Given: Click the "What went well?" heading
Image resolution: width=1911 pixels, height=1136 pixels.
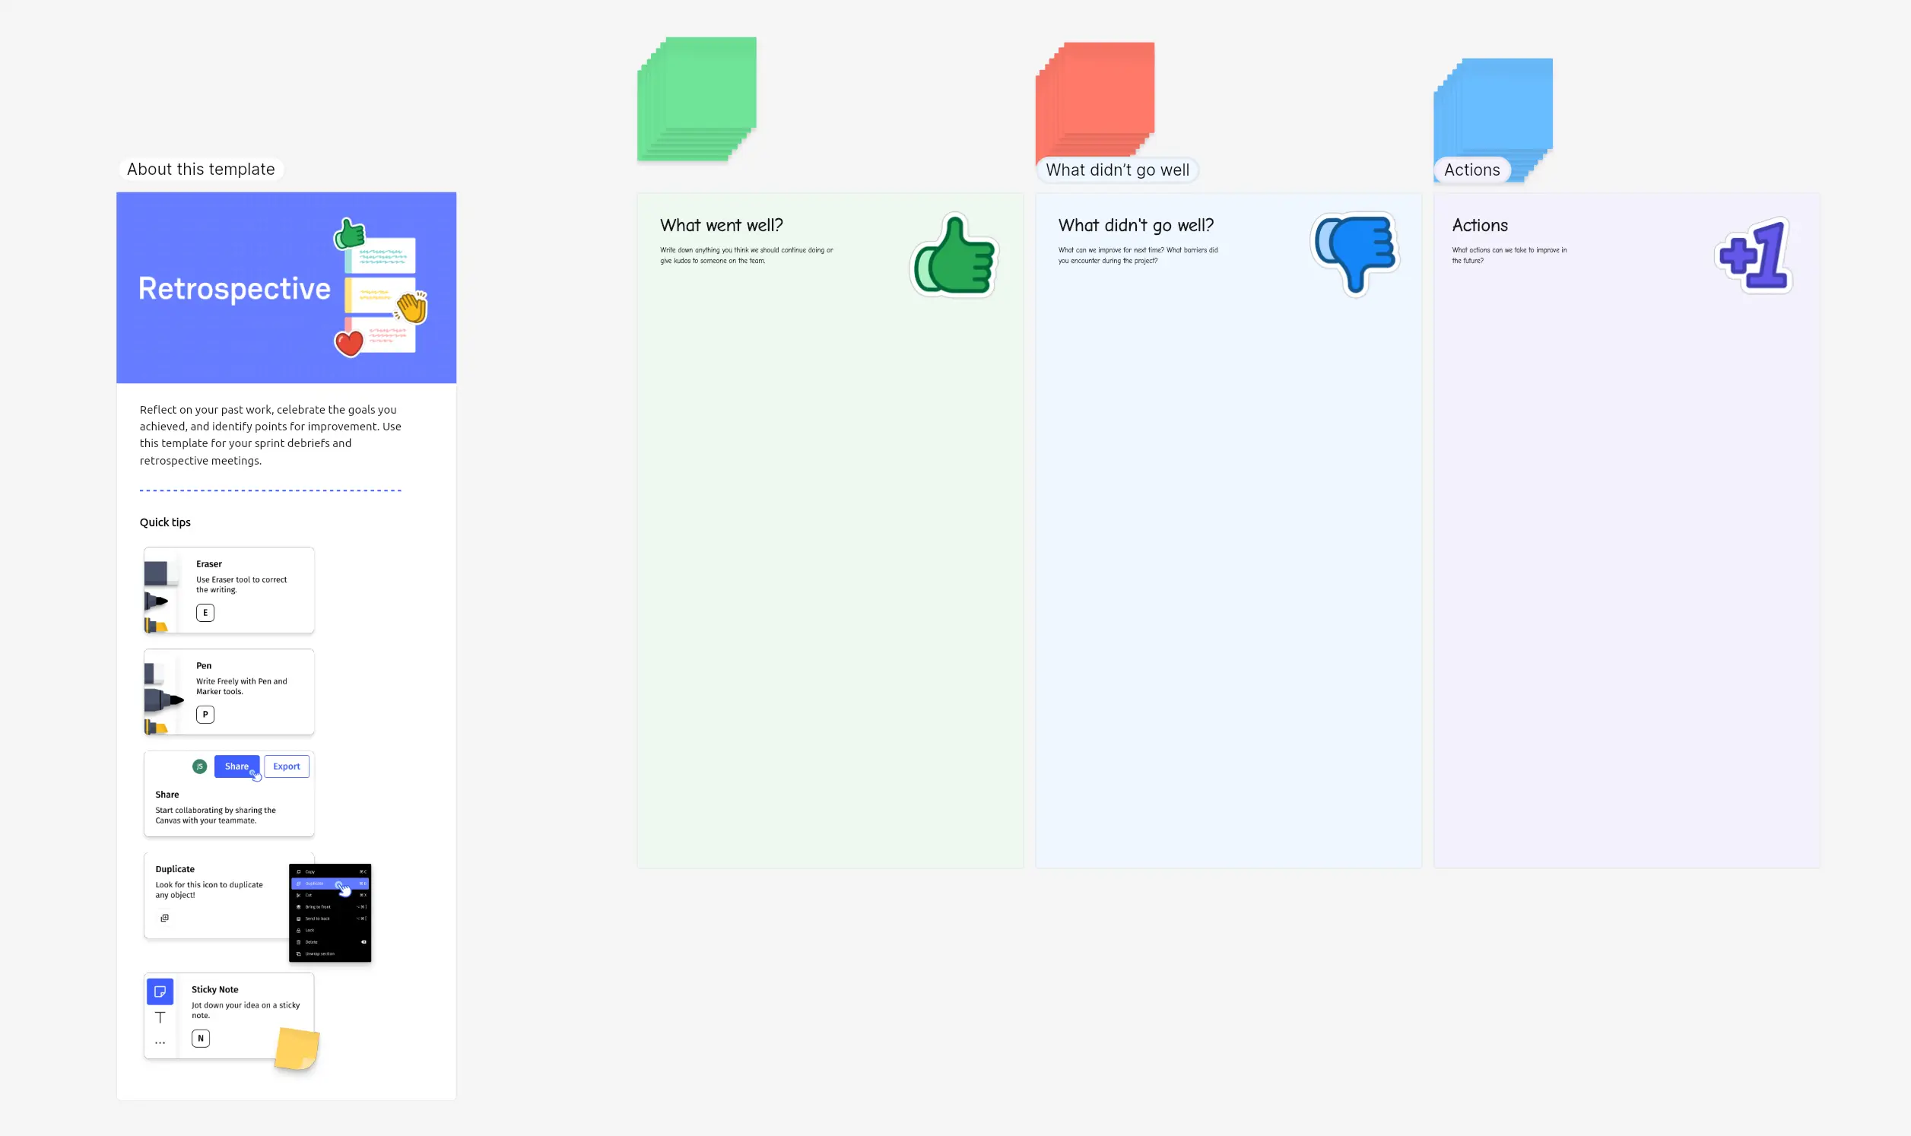Looking at the screenshot, I should (722, 225).
